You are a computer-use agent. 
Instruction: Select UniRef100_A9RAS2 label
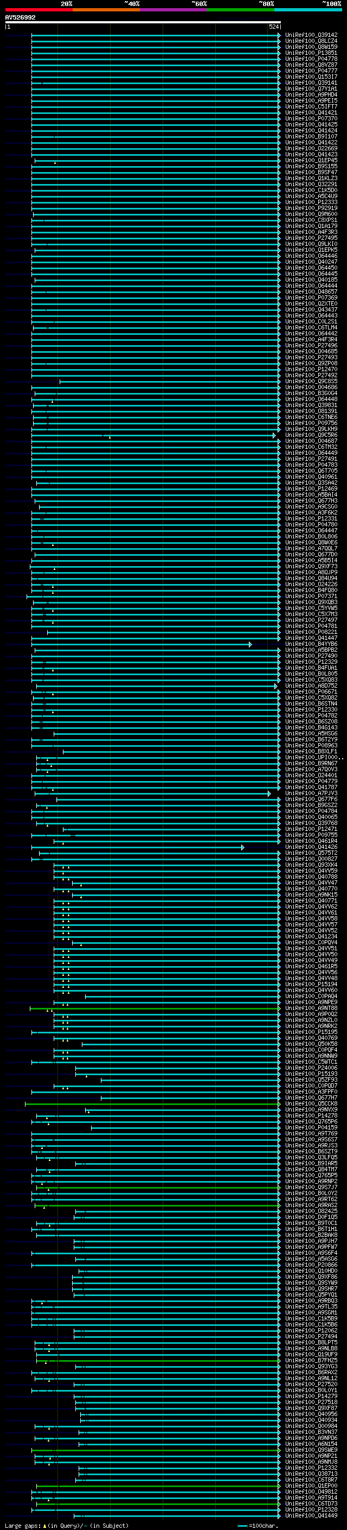click(311, 1205)
